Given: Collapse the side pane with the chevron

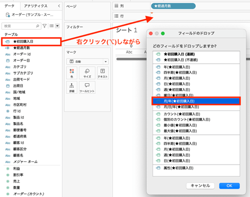Looking at the screenshot, I should pos(59,6).
